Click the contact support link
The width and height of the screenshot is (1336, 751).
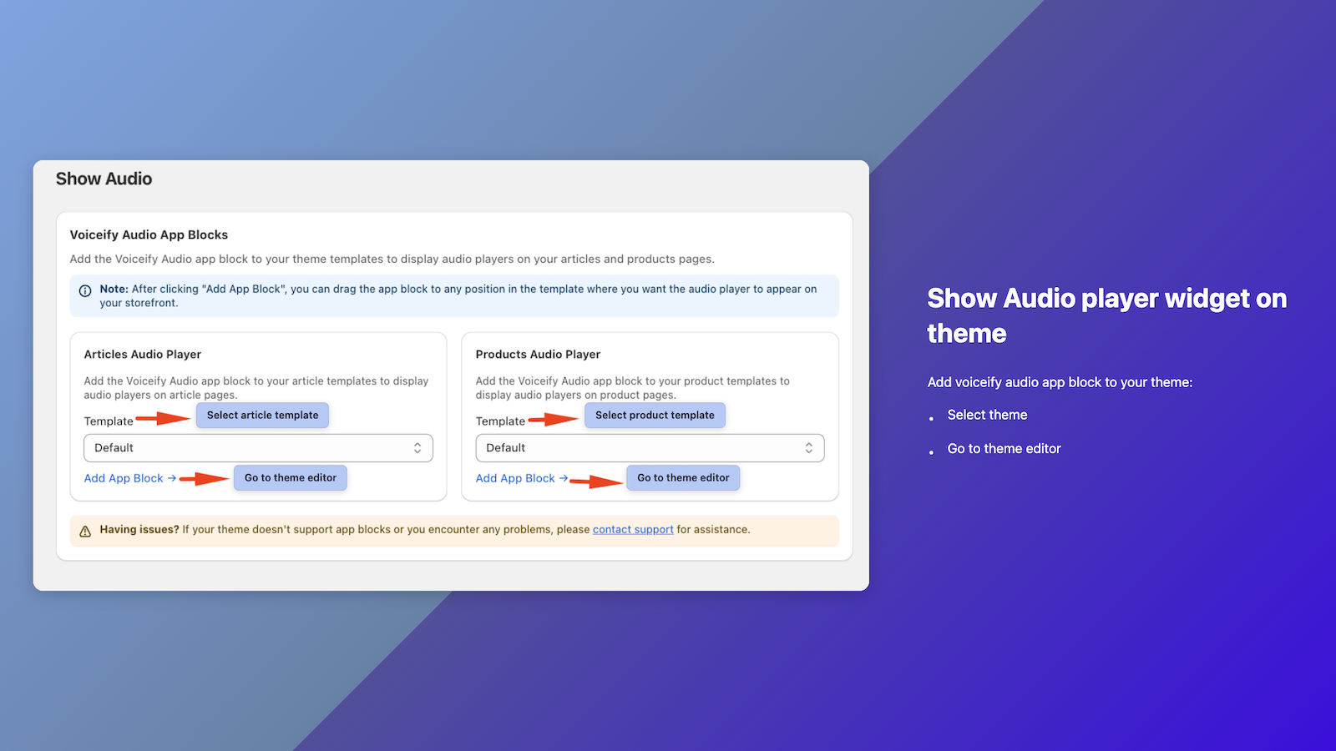(632, 529)
